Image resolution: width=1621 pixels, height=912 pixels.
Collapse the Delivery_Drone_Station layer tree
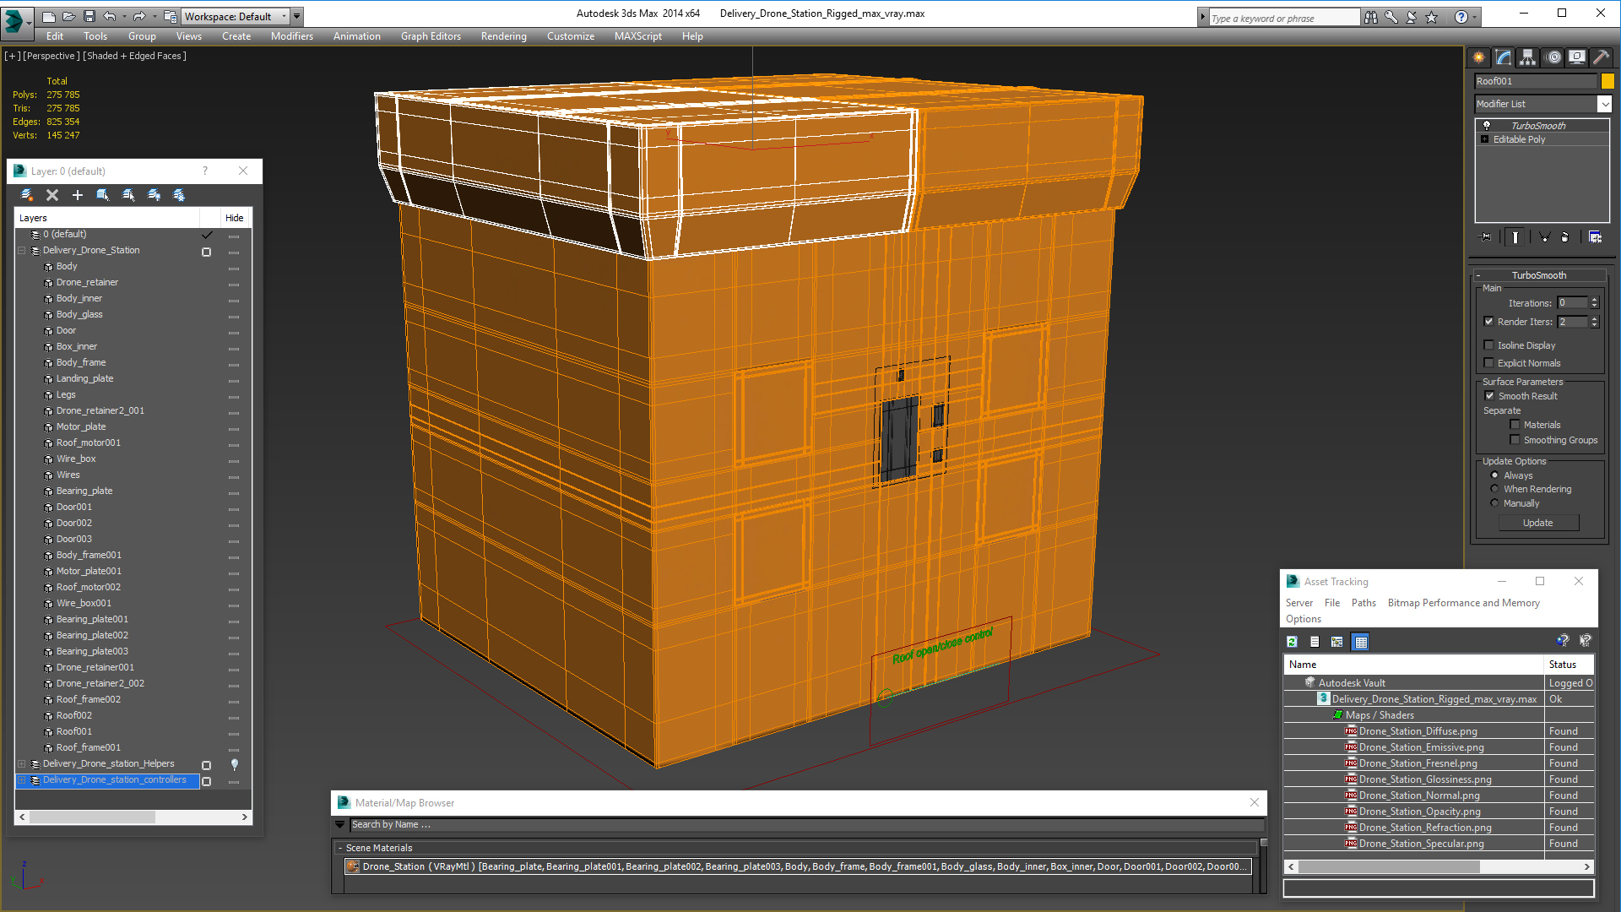(x=22, y=251)
